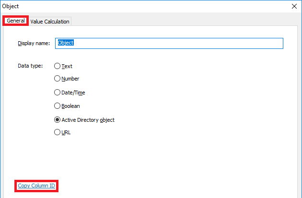Select the Date/Time radio button
This screenshot has width=302, height=198.
pos(57,93)
